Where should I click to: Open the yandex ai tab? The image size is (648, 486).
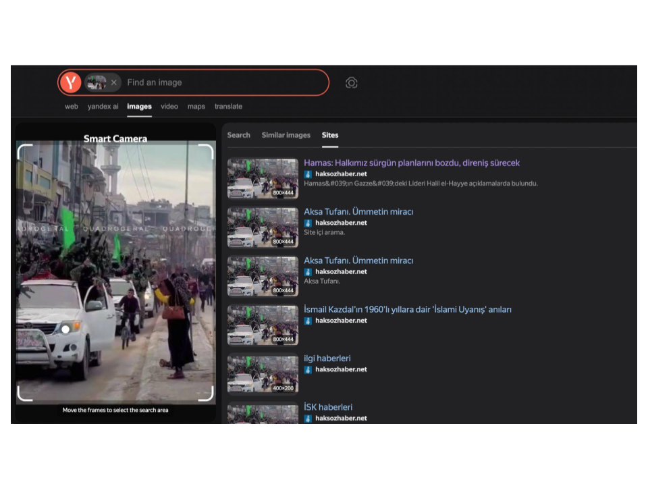(x=103, y=107)
